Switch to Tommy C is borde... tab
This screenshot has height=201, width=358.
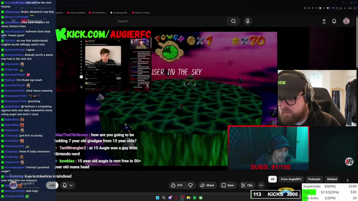tap(141, 13)
